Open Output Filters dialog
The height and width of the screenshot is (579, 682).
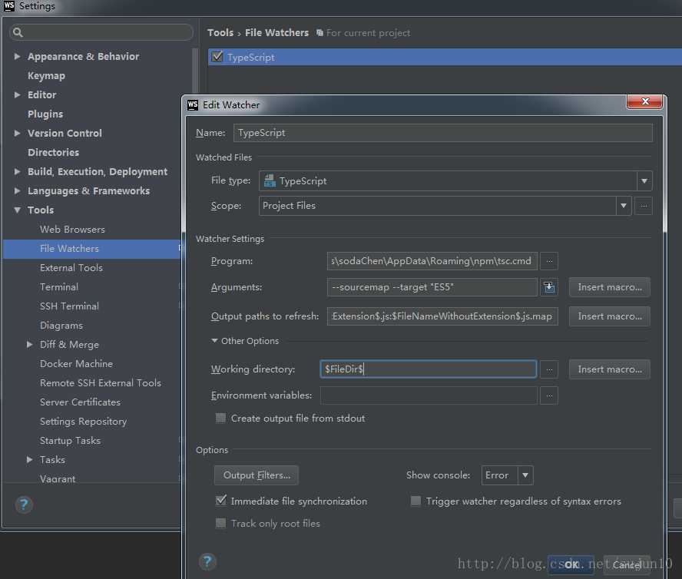[257, 475]
